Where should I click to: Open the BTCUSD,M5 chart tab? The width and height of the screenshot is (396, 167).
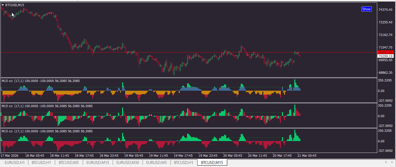[69, 163]
